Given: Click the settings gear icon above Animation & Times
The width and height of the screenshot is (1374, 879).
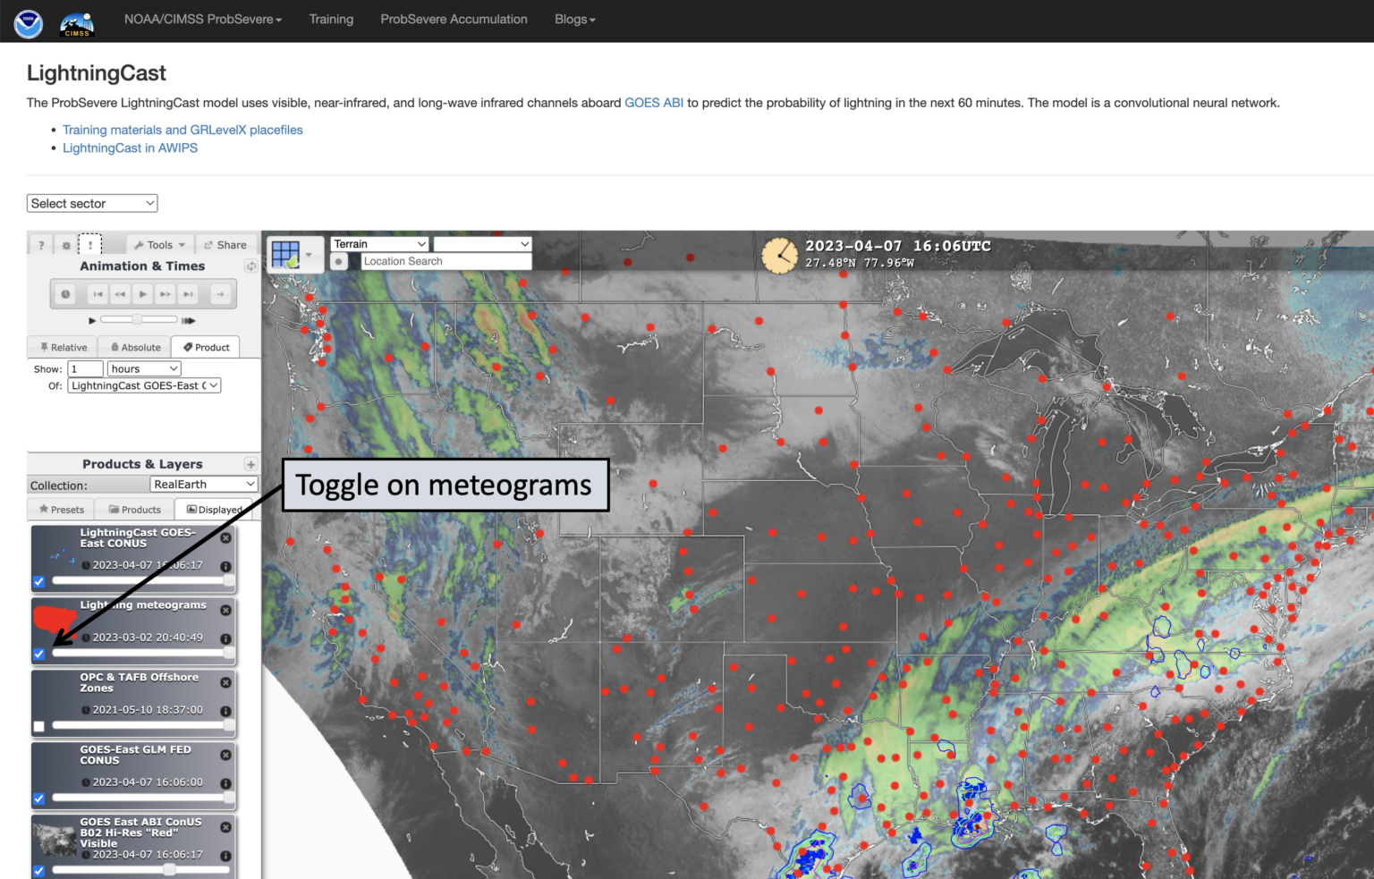Looking at the screenshot, I should (x=65, y=244).
